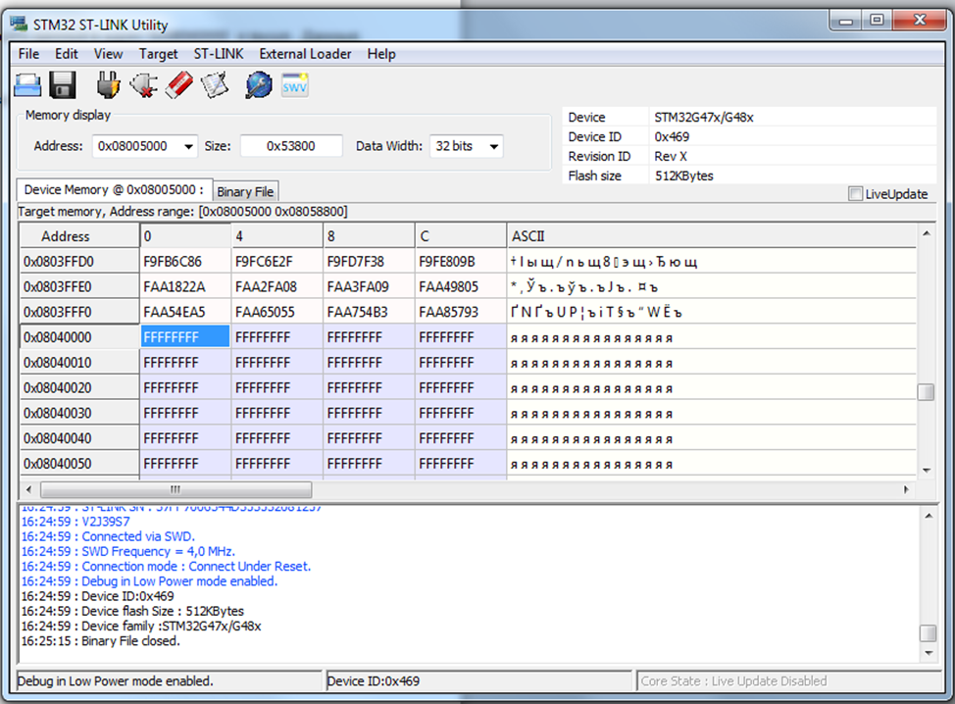Click log line 'Connected via SWD.'
This screenshot has width=955, height=704.
click(108, 536)
